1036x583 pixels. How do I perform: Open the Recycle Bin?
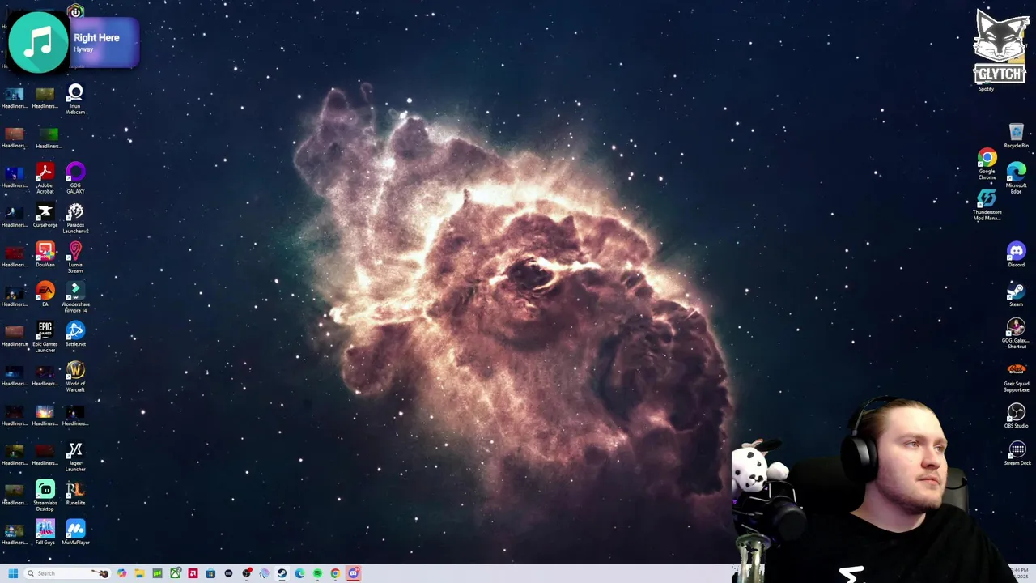pos(1016,136)
